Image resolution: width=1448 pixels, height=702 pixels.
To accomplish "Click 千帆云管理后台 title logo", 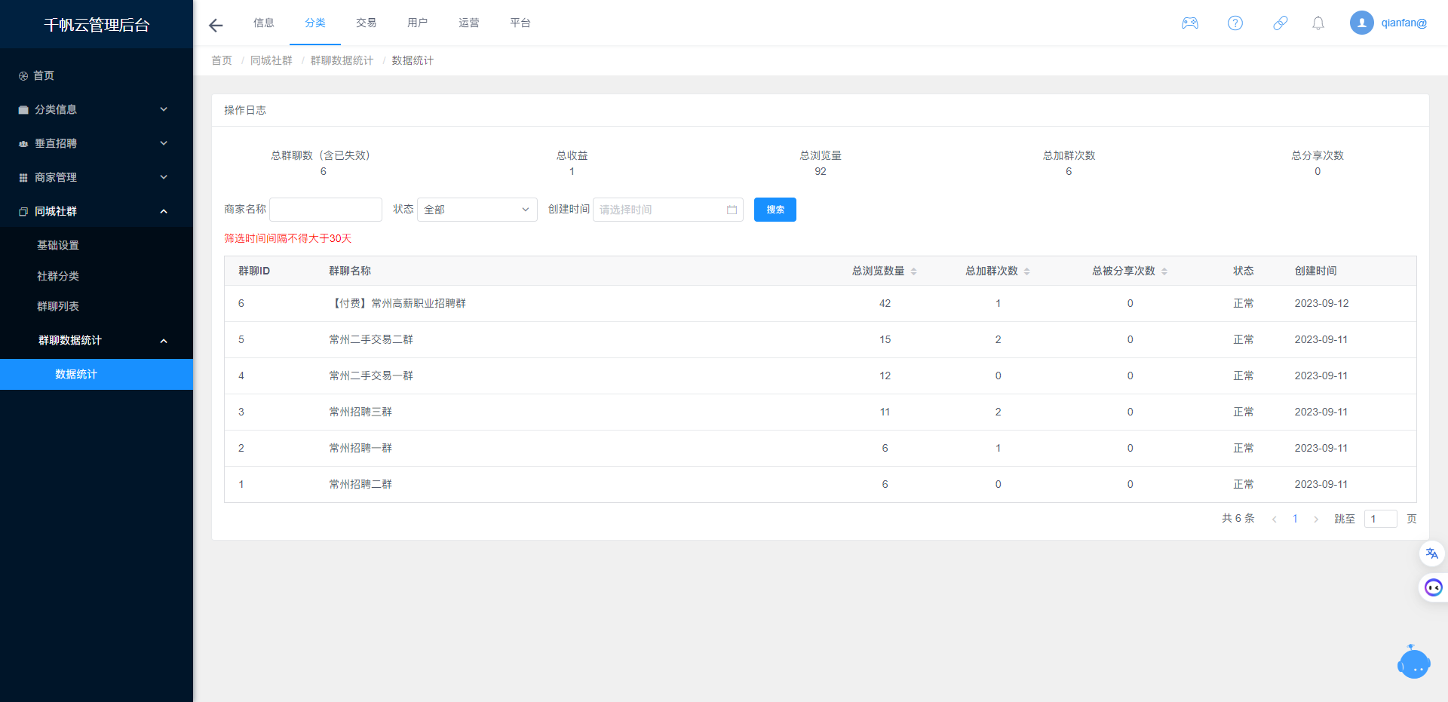I will [97, 25].
